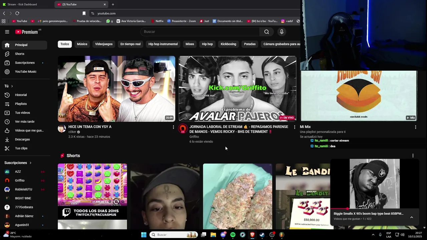This screenshot has height=240, width=427.
Task: Open Tus videos in the sidebar
Action: click(x=24, y=113)
